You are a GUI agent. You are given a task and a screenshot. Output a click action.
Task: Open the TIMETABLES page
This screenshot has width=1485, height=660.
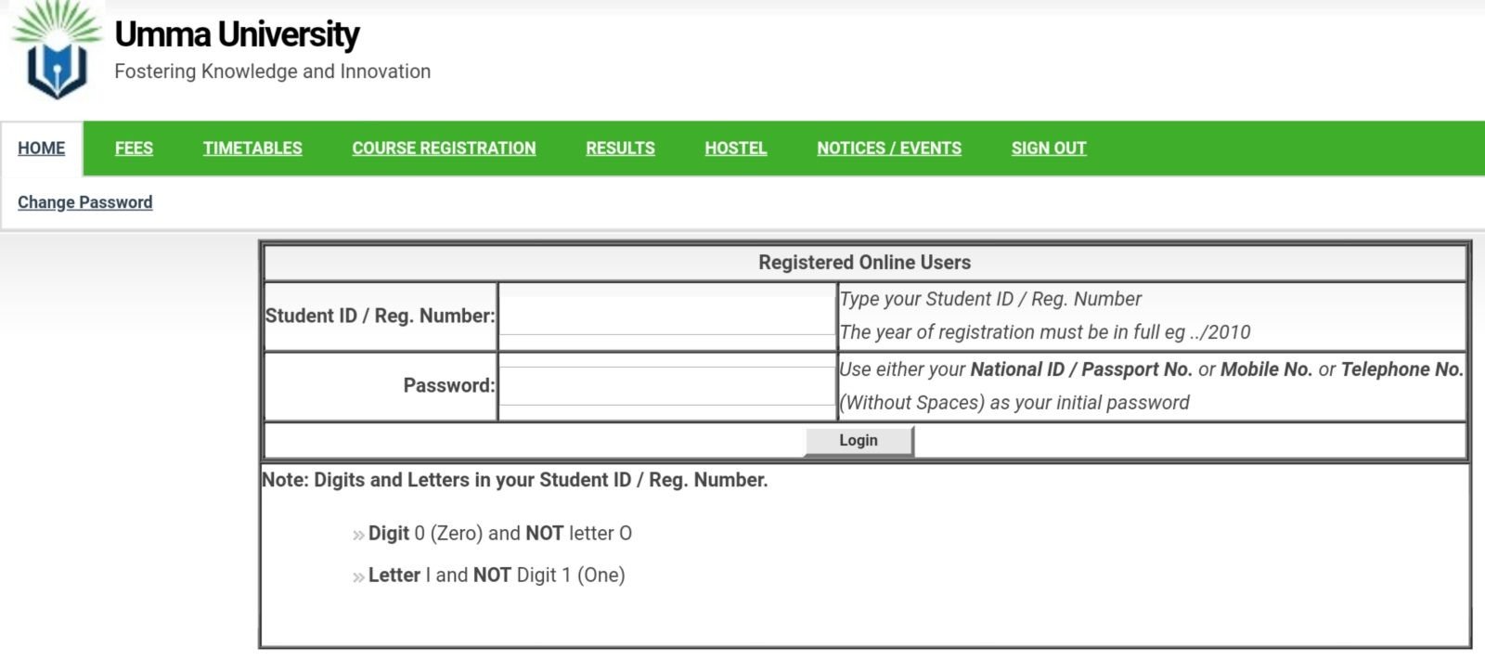252,149
